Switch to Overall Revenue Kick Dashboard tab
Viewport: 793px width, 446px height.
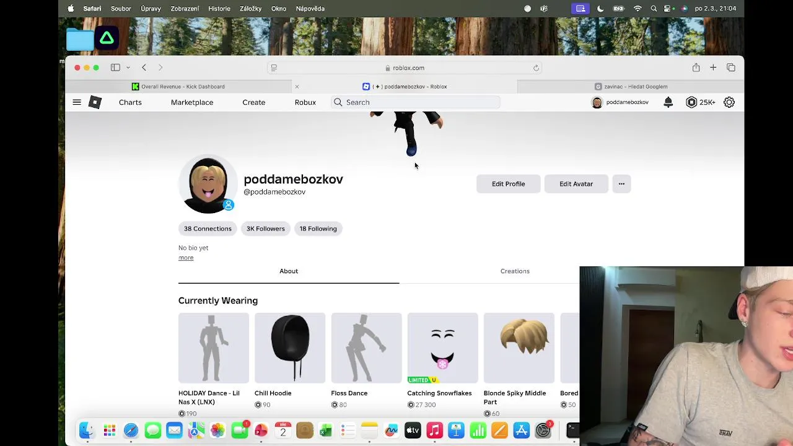tap(178, 87)
